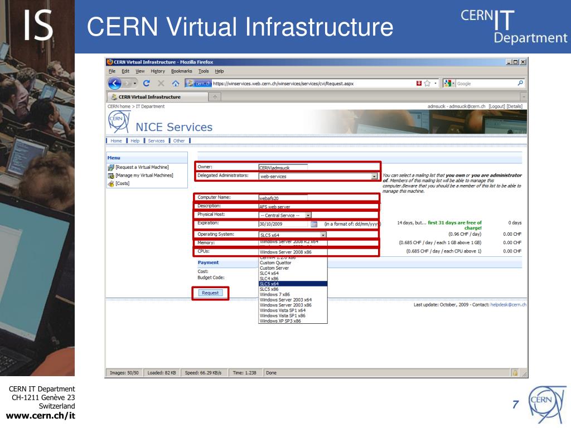The height and width of the screenshot is (428, 571).
Task: Open the Google search engine selector
Action: pyautogui.click(x=449, y=84)
